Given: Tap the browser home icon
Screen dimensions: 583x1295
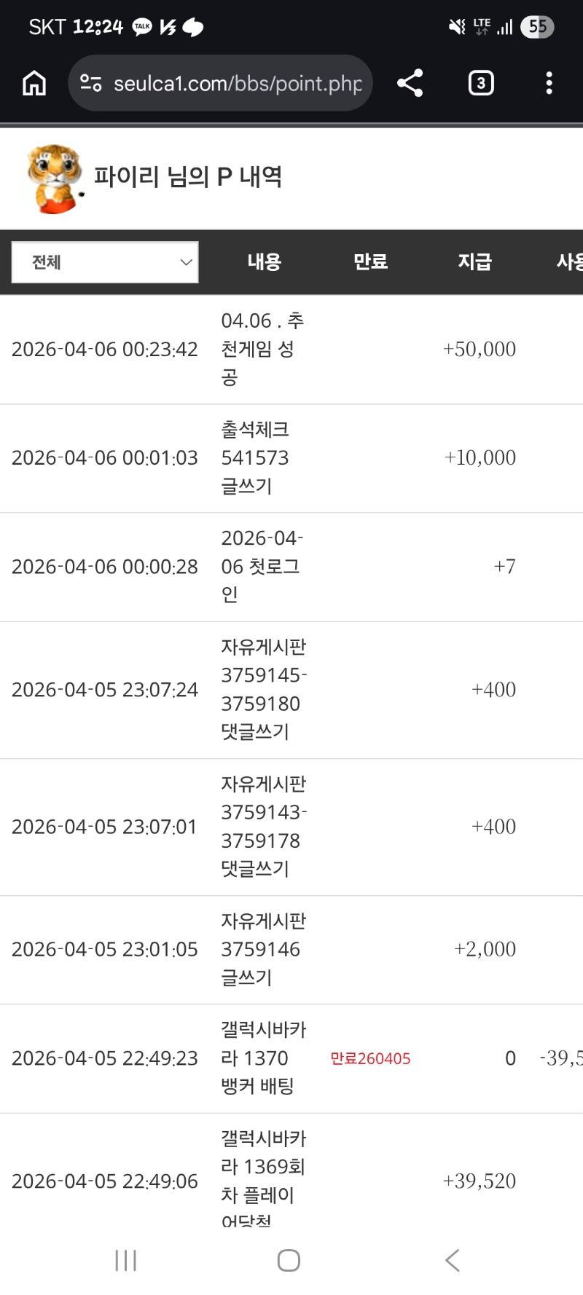Looking at the screenshot, I should (x=34, y=84).
